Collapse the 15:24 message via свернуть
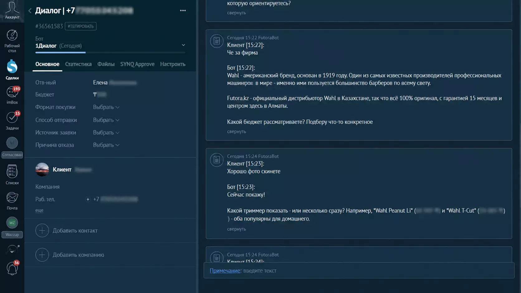This screenshot has height=293, width=521. click(x=237, y=229)
